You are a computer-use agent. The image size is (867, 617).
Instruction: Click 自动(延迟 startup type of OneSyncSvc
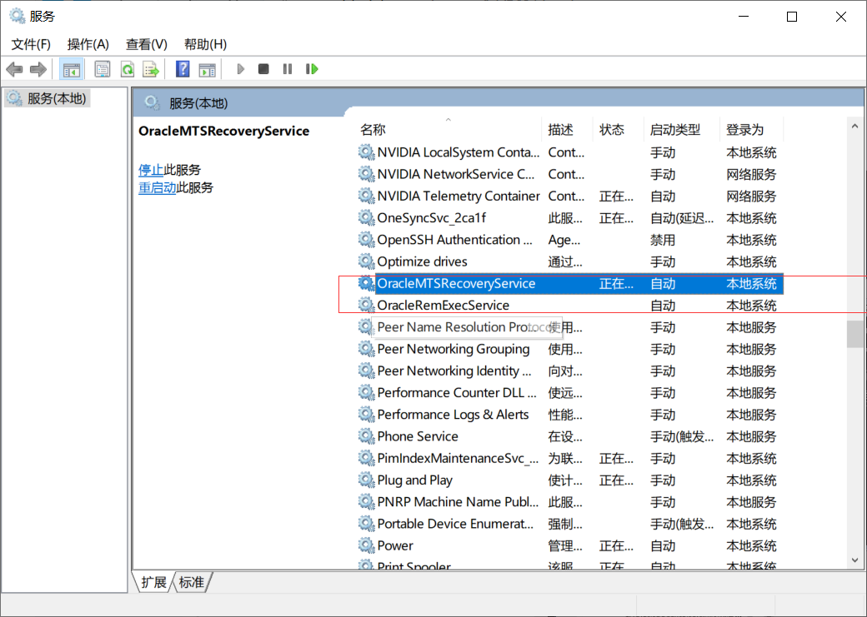682,218
